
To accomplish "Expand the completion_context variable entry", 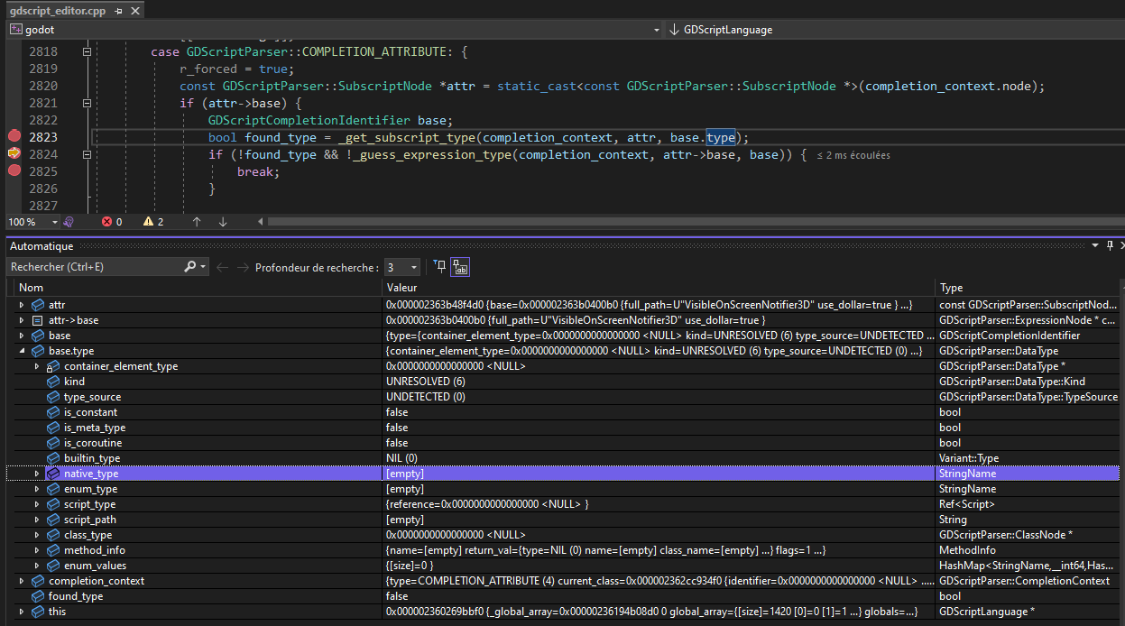I will tap(20, 580).
